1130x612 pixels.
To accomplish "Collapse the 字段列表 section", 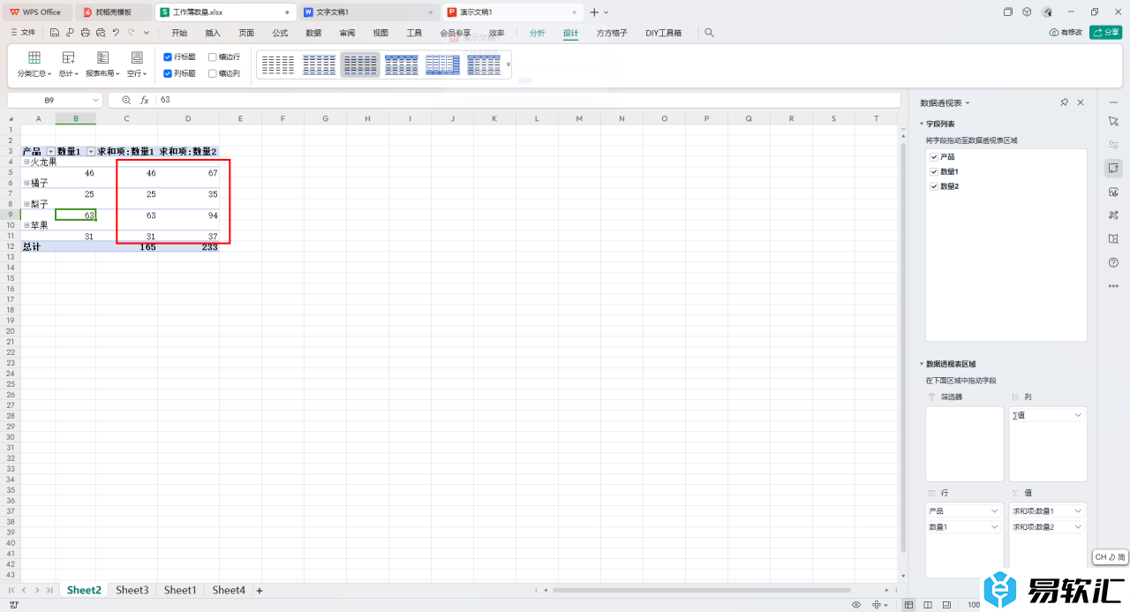I will click(922, 124).
